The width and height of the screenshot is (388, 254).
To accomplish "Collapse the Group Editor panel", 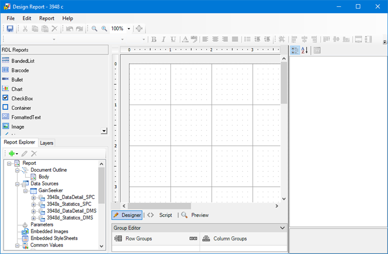I will [x=283, y=228].
